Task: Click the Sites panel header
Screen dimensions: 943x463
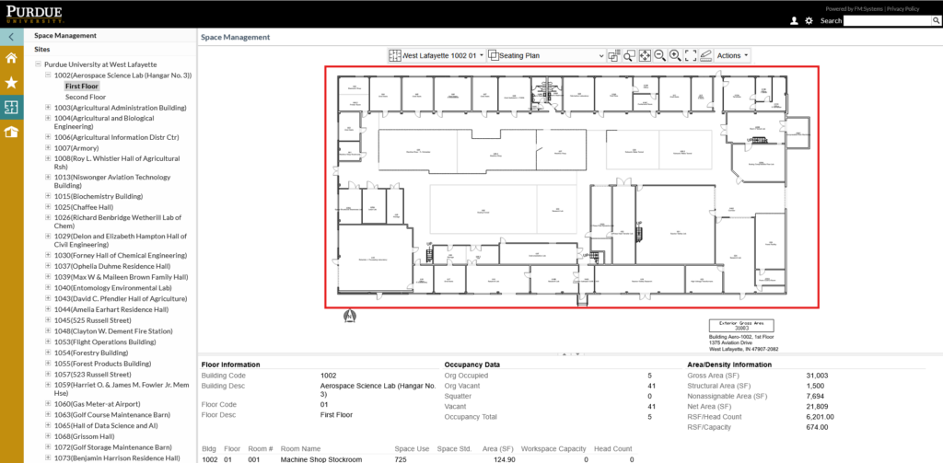Action: click(42, 50)
